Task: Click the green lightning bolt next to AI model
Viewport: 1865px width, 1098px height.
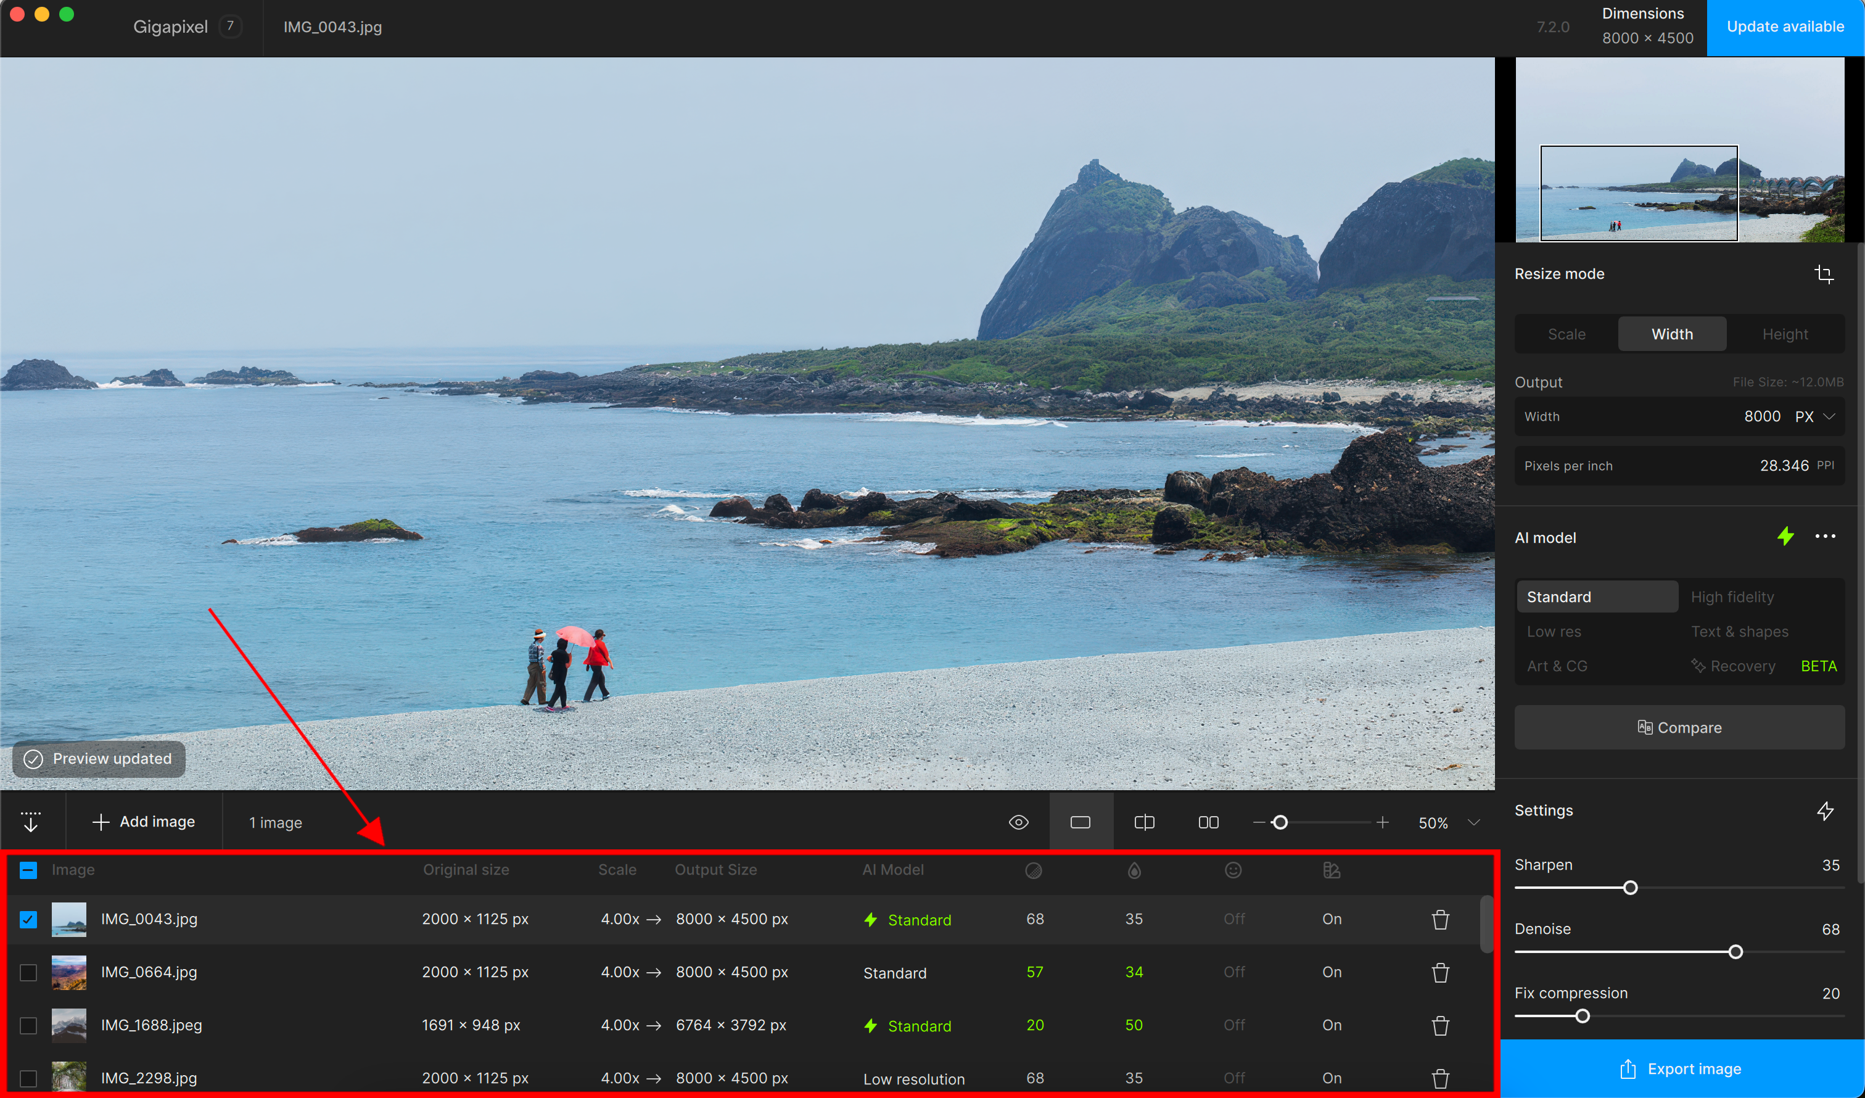Action: [1785, 536]
